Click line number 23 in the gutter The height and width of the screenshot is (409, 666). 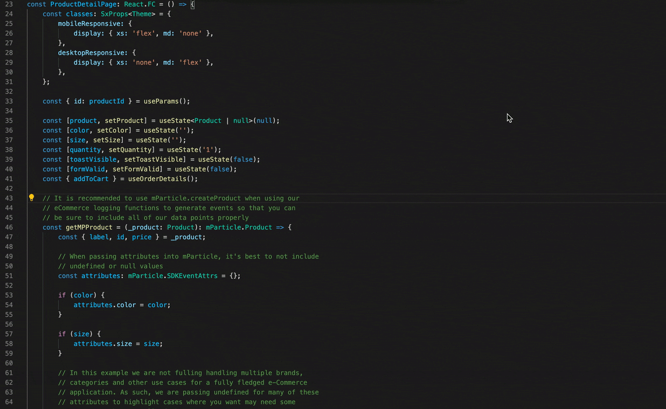point(9,4)
